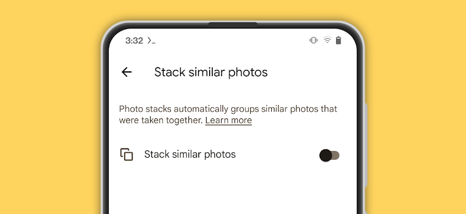Click the "were taken together" description text
This screenshot has width=466, height=214.
tap(162, 120)
